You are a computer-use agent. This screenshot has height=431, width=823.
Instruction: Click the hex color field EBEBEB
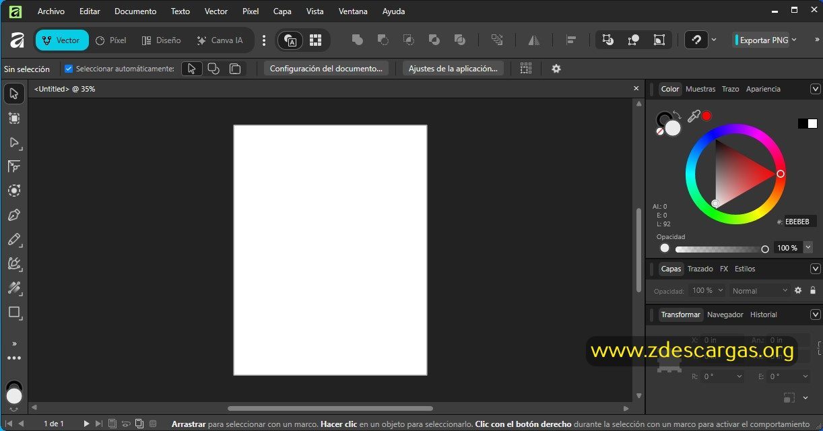pos(800,222)
